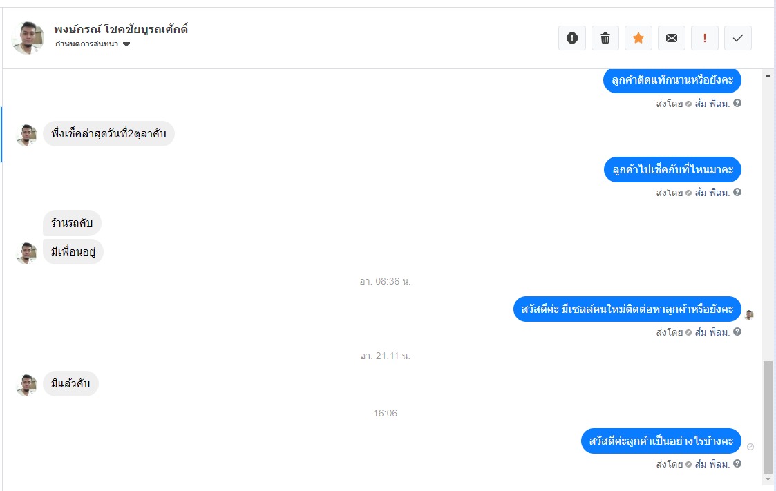Click help icon under ลูกค้าไปเช็คกับที่ไหนมาคะ message

737,193
